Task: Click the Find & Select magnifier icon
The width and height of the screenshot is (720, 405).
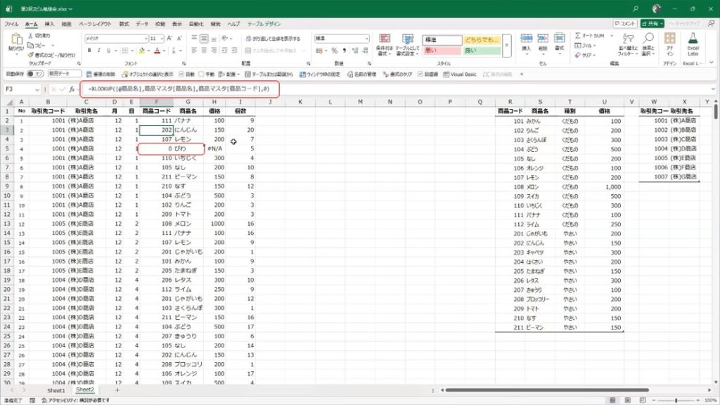Action: [648, 42]
